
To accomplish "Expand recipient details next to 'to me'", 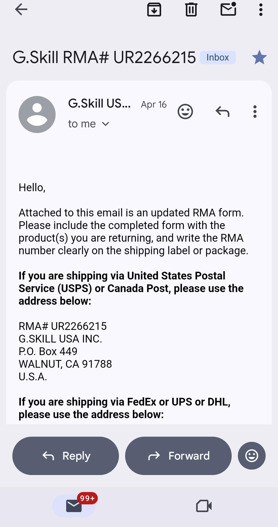I will [106, 124].
